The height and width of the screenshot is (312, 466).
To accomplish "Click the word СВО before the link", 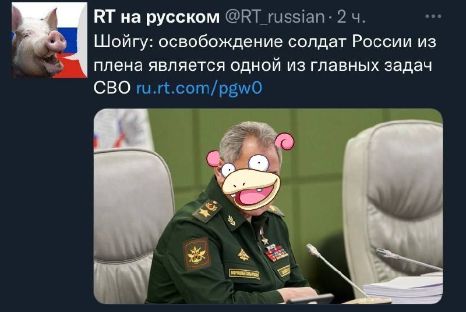I will 112,88.
